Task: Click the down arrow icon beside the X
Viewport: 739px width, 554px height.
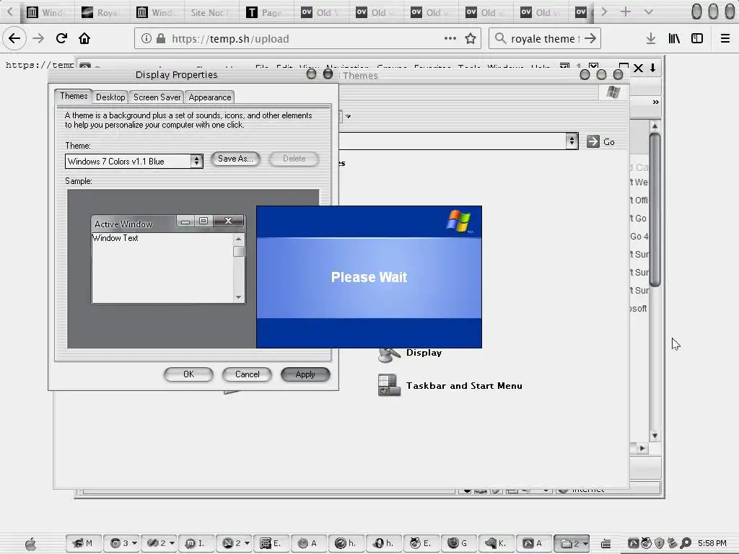Action: coord(652,68)
